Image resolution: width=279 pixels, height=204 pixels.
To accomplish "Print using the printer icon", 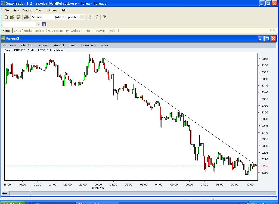I will coord(26,17).
